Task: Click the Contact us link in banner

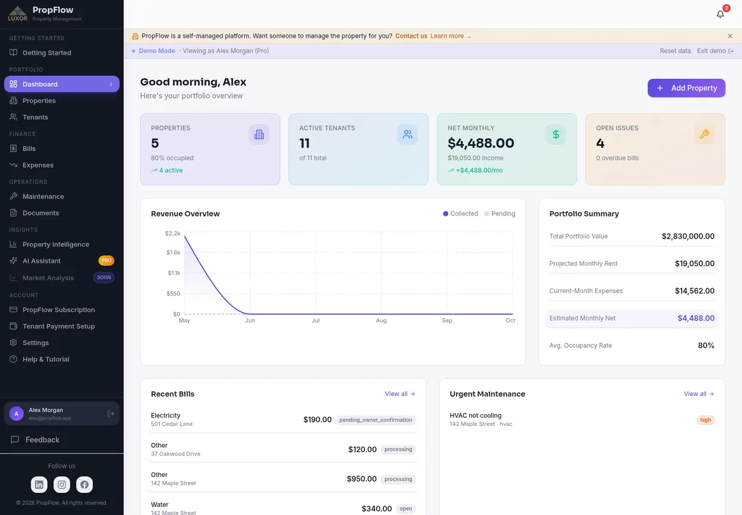Action: pos(411,36)
